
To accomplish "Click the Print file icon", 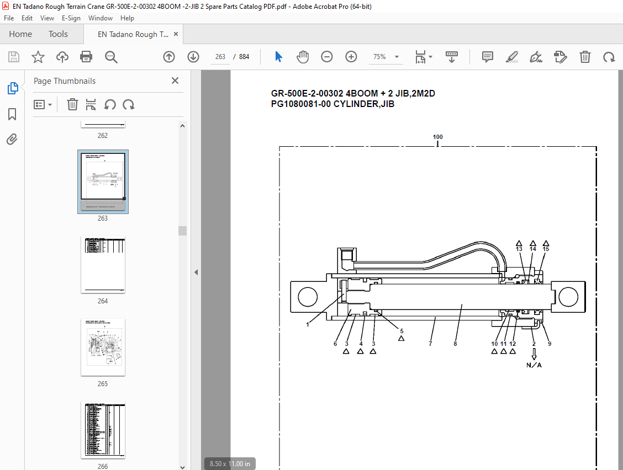I will point(86,57).
